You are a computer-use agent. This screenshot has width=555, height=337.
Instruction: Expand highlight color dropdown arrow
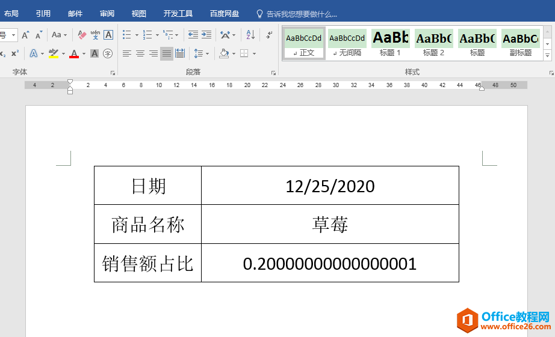tap(63, 53)
